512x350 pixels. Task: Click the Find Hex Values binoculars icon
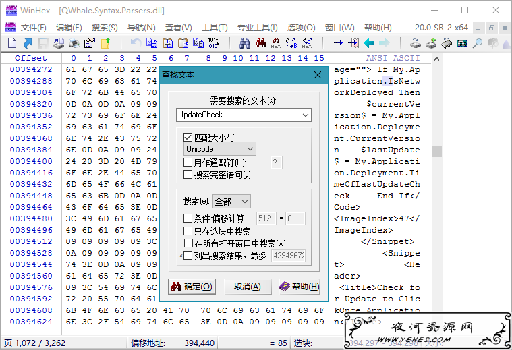point(276,42)
